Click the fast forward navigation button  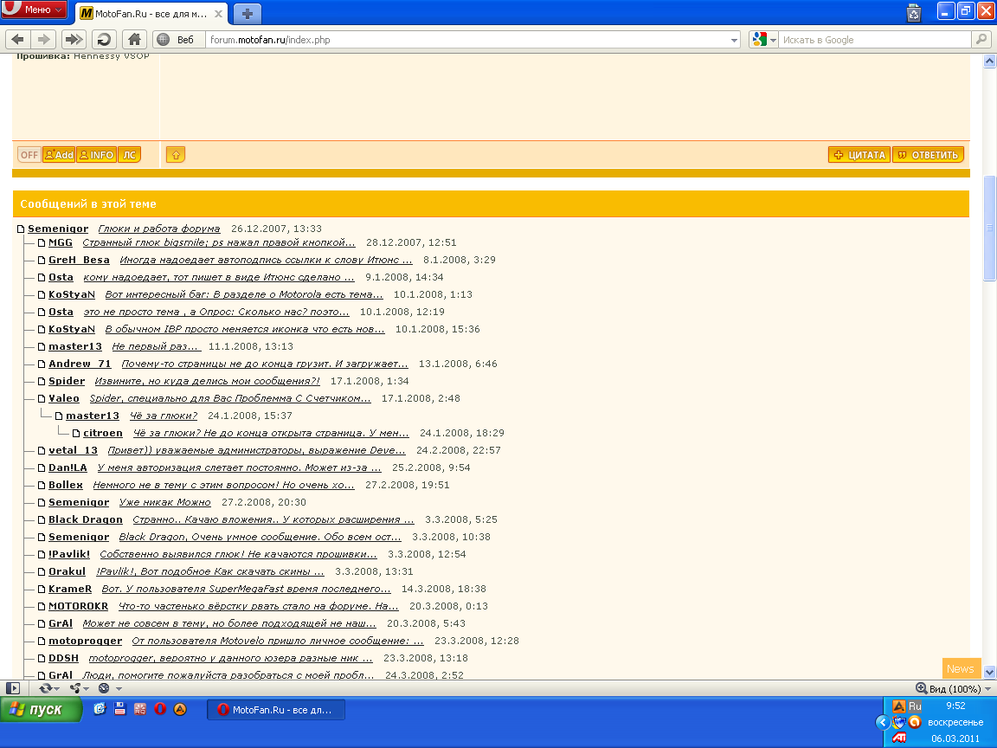coord(74,40)
